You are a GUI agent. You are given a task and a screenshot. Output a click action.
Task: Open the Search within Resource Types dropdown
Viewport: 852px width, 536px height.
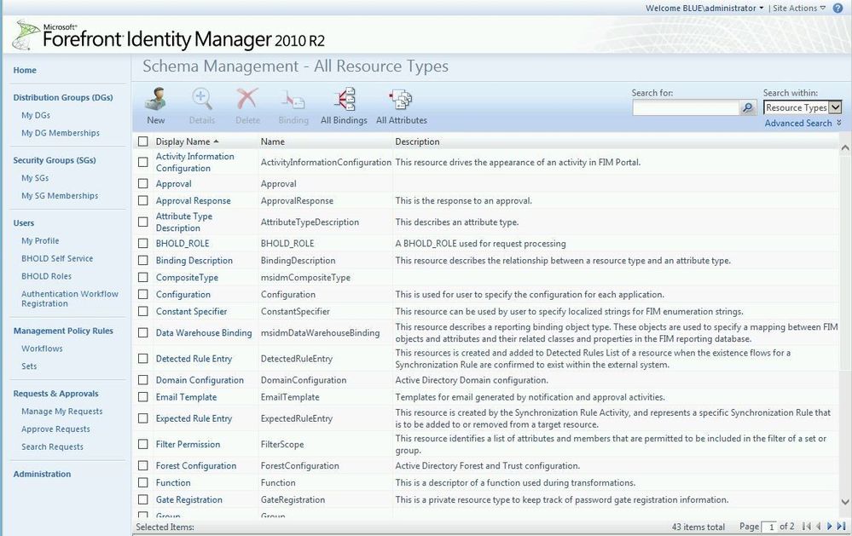coord(803,107)
